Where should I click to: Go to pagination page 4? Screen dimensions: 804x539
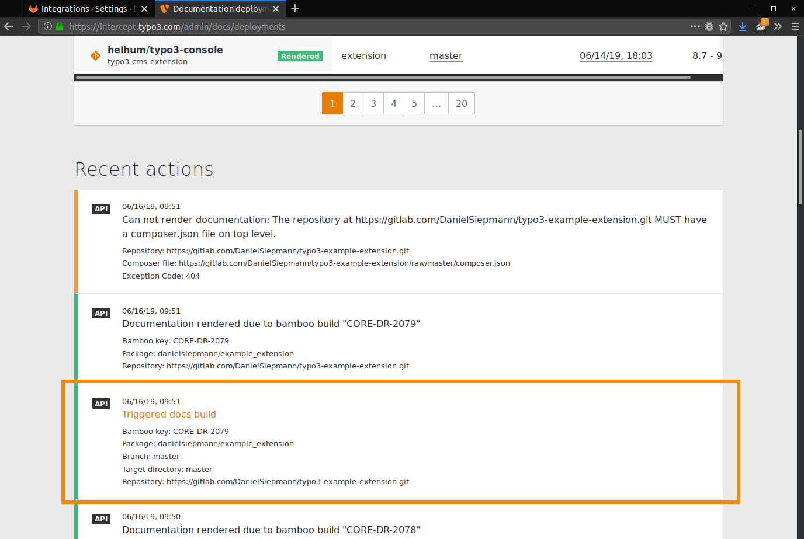point(394,103)
